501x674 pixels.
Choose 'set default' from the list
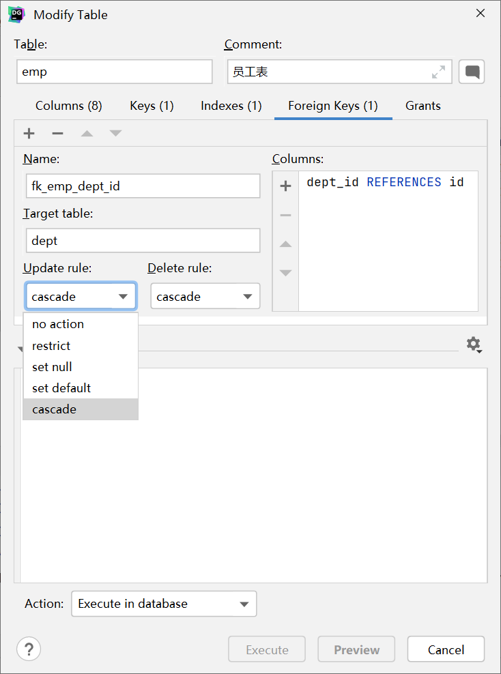pyautogui.click(x=81, y=387)
